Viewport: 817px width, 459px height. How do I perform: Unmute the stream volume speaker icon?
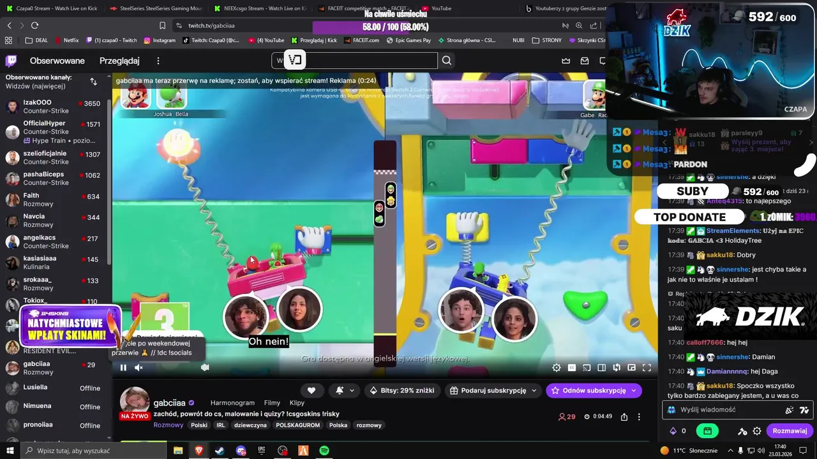tap(139, 367)
